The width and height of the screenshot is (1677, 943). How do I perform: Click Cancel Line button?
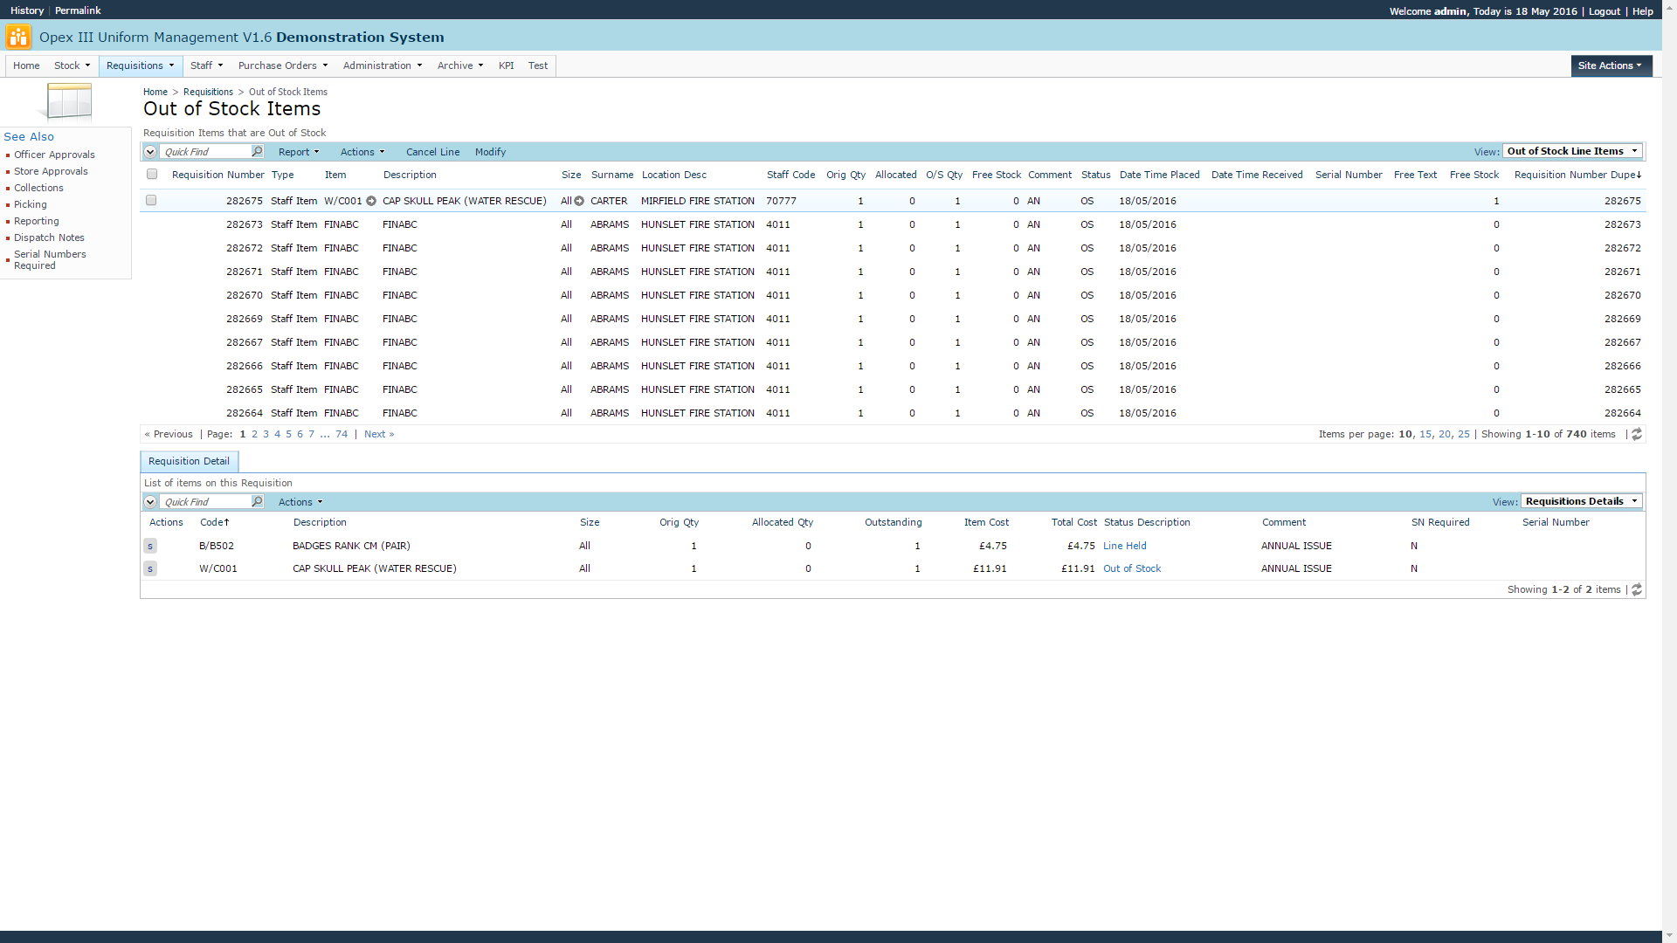pyautogui.click(x=432, y=152)
